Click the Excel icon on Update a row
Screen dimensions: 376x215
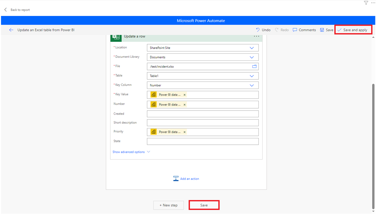point(116,38)
